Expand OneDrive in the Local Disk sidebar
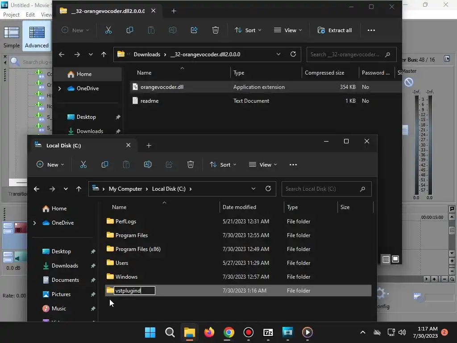This screenshot has width=457, height=343. click(x=34, y=223)
